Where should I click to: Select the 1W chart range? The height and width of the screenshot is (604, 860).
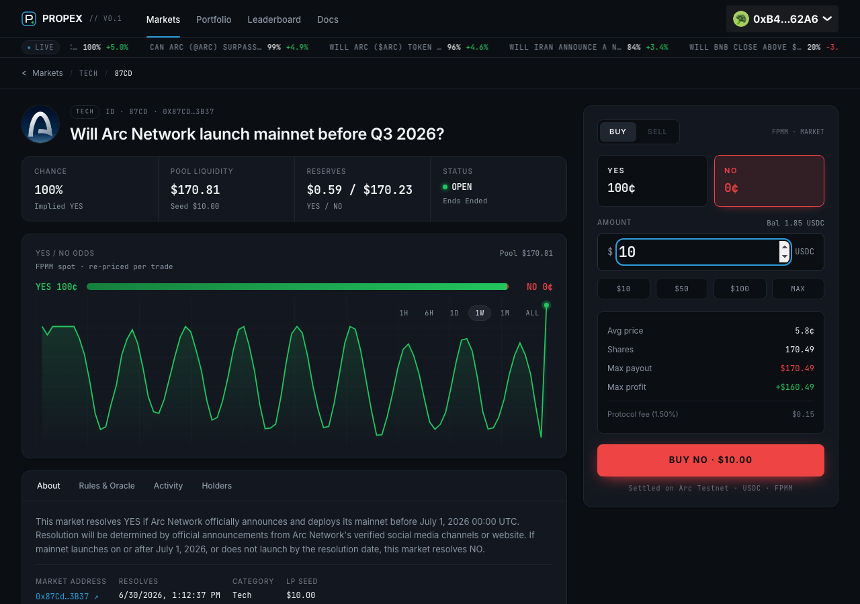tap(480, 313)
